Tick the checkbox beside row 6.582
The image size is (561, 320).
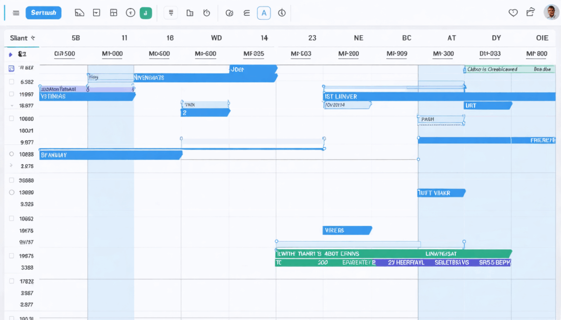pyautogui.click(x=12, y=82)
